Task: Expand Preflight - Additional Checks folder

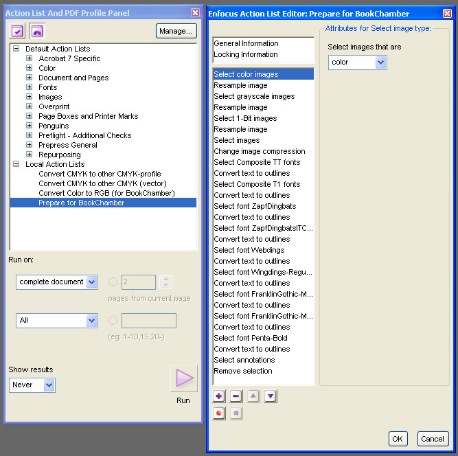Action: click(x=30, y=135)
